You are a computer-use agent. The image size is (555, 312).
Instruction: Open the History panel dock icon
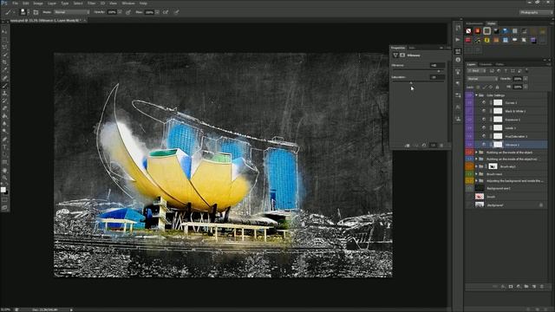[458, 28]
